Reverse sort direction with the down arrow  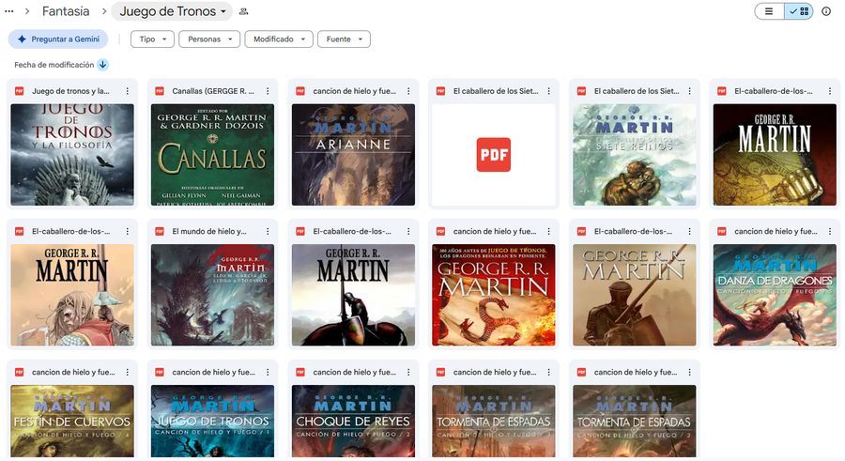pos(102,65)
